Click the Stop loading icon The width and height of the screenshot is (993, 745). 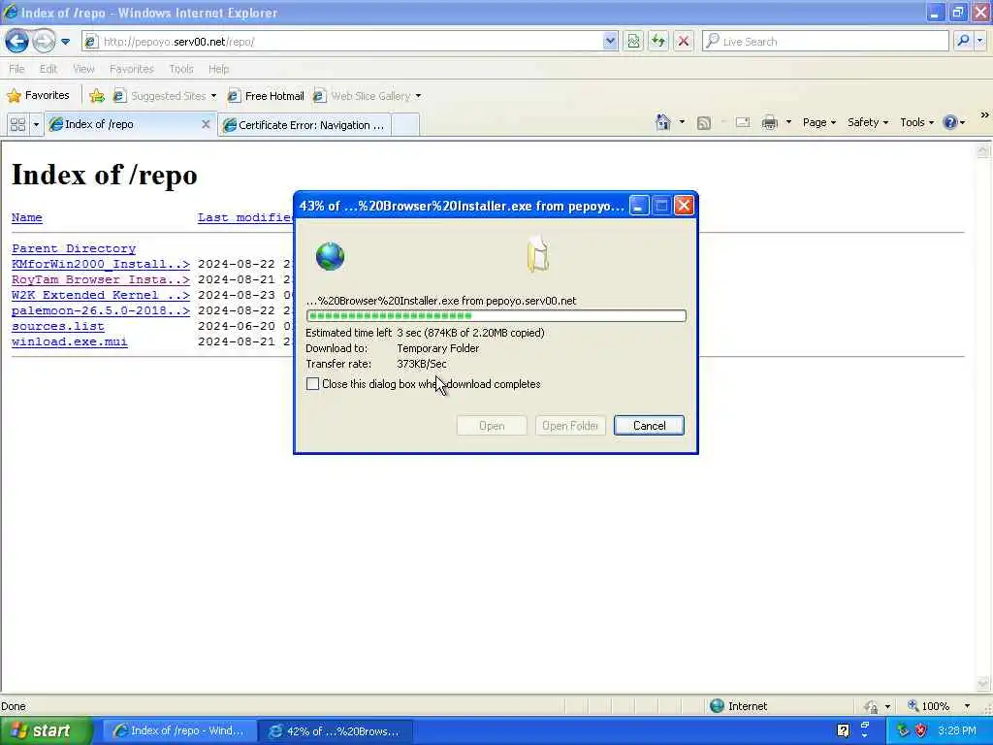click(x=684, y=42)
